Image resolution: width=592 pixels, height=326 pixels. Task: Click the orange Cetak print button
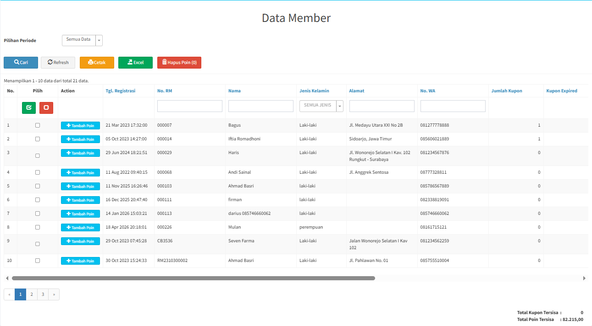97,63
